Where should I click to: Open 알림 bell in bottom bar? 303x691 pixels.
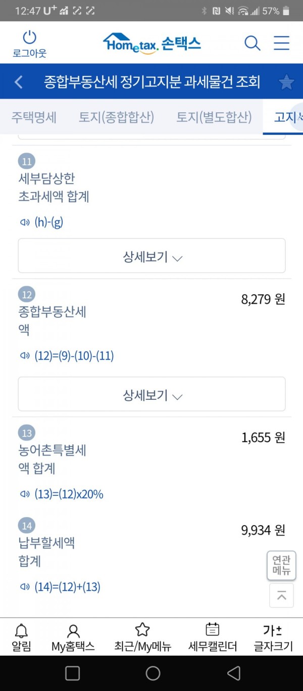click(21, 637)
